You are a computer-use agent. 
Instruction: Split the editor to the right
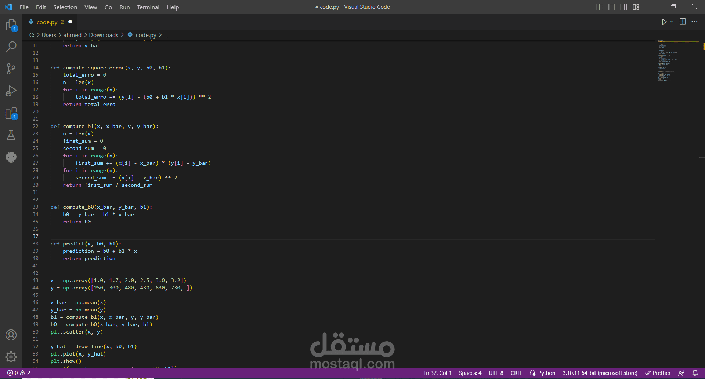[x=683, y=22]
